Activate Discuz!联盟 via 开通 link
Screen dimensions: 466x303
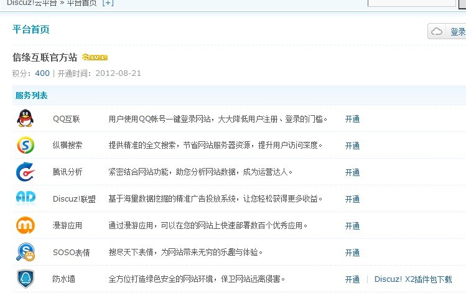tap(352, 199)
